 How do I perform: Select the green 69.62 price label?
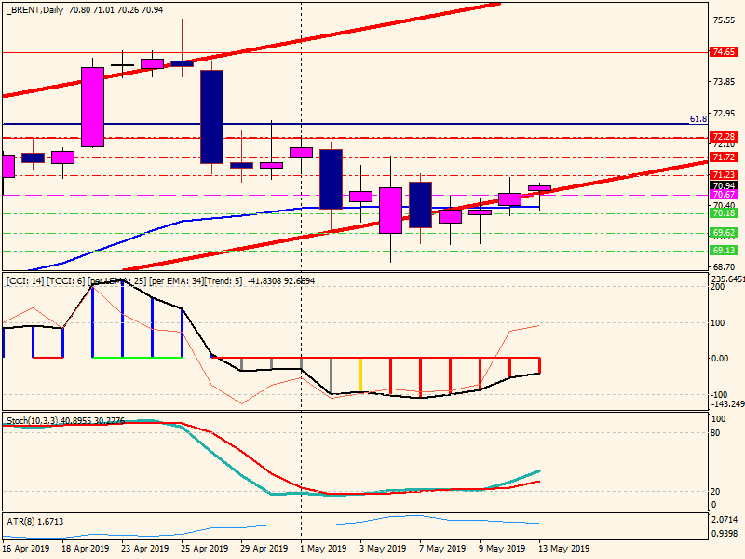725,233
